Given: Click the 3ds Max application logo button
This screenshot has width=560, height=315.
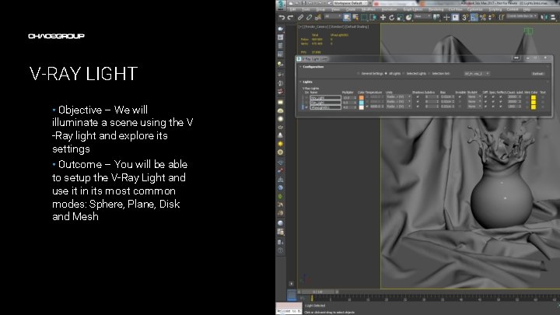Looking at the screenshot, I should coord(281,4).
